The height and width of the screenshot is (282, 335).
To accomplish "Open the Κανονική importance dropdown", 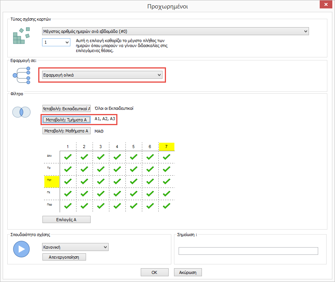I will tap(75, 247).
